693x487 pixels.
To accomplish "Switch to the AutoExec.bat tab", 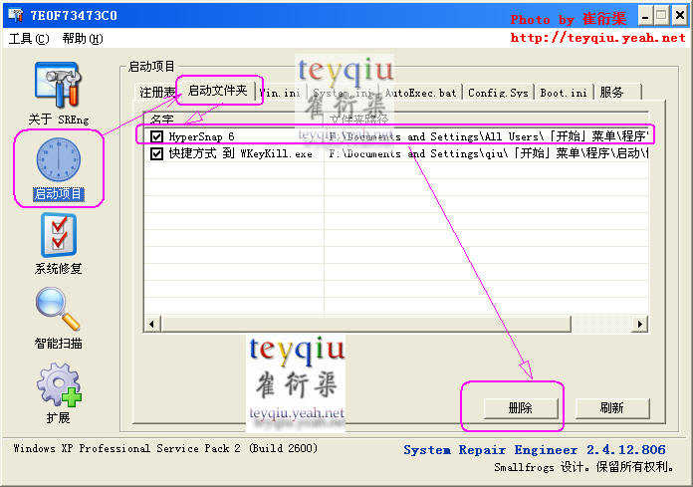I will point(420,93).
